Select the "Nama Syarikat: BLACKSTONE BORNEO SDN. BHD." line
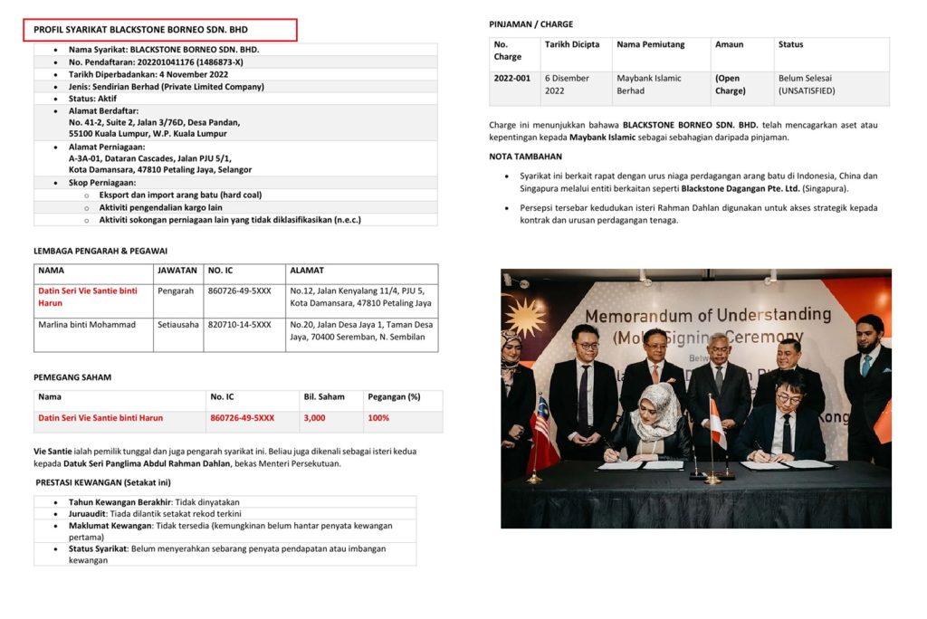This screenshot has height=619, width=927. point(164,50)
